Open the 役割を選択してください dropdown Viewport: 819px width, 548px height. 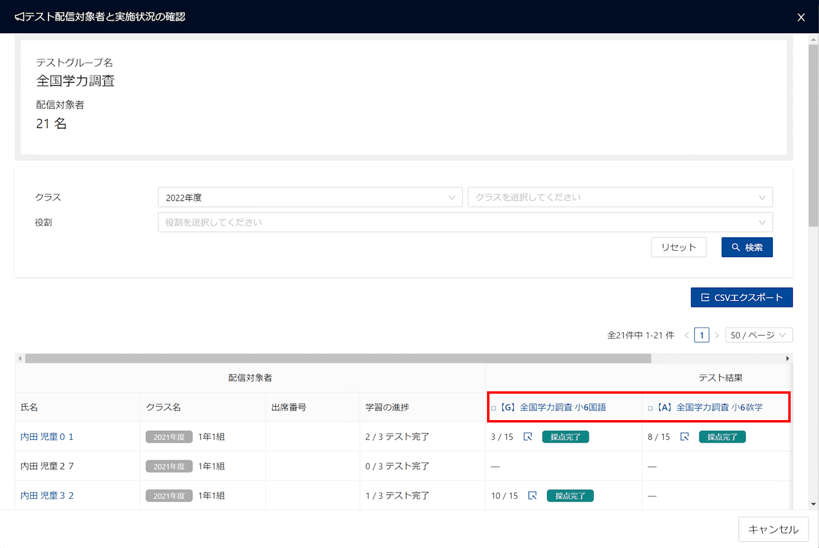point(465,223)
